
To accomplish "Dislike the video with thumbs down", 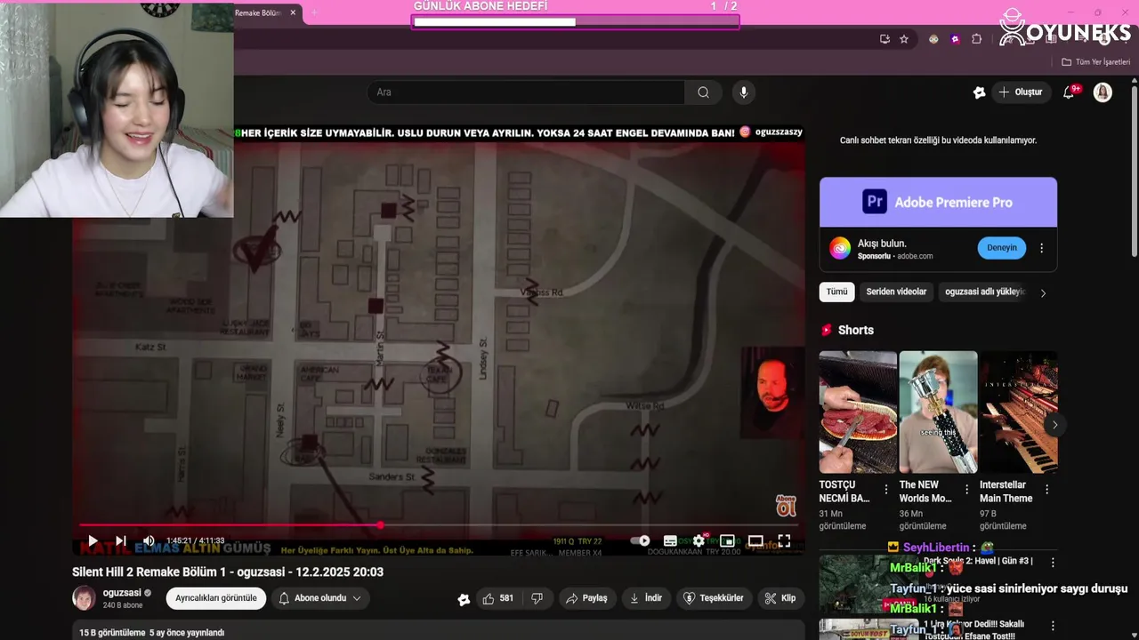I will click(537, 598).
